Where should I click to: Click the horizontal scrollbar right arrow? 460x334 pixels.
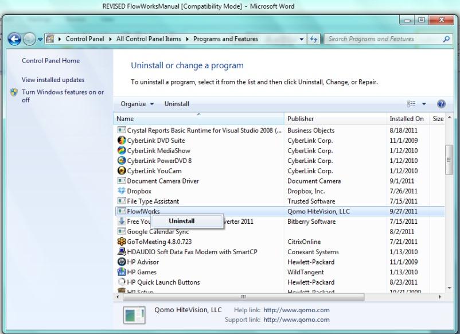click(440, 297)
